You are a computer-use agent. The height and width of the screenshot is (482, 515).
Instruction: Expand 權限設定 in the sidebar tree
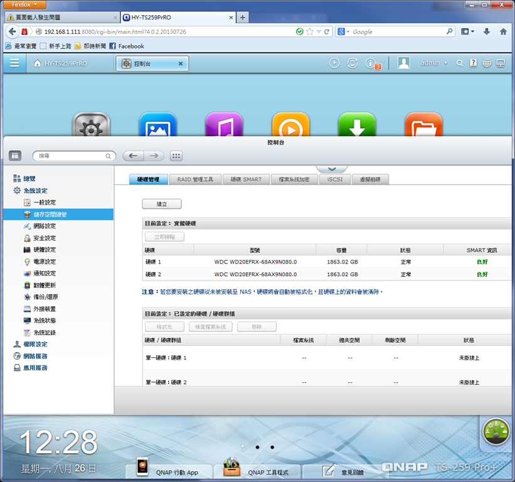tap(35, 345)
